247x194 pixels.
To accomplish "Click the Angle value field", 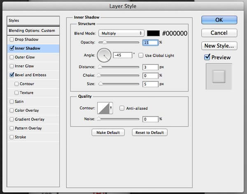I will pyautogui.click(x=123, y=55).
